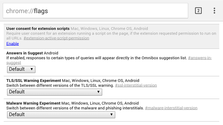Expand the Answers in Suggest Default dropdown
This screenshot has height=125, width=223.
pyautogui.click(x=21, y=69)
